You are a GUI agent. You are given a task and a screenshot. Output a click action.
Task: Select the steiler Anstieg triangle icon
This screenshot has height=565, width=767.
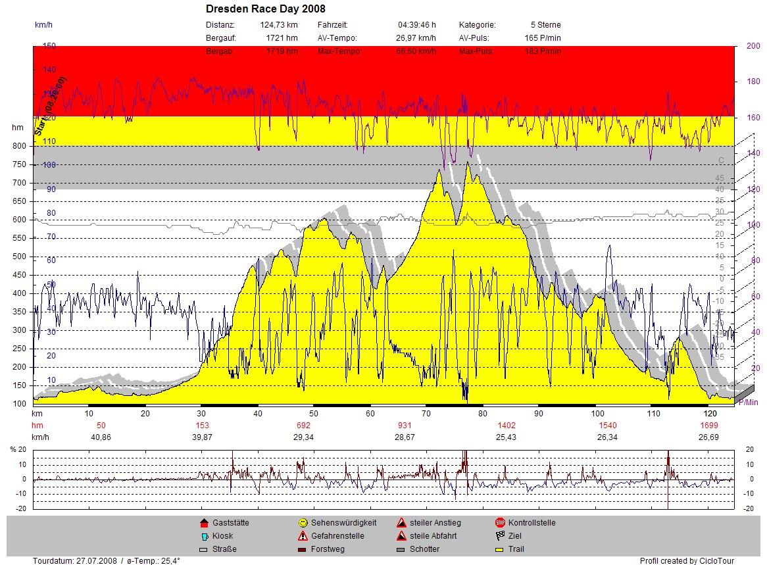coord(401,523)
